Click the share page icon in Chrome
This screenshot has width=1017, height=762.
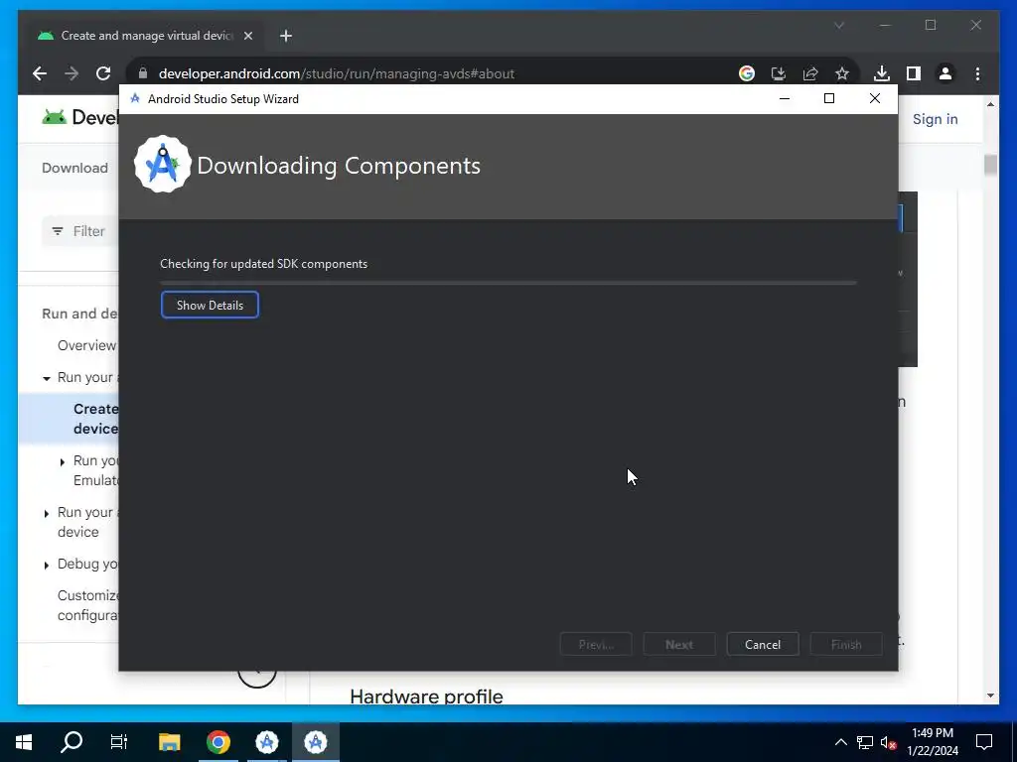coord(810,73)
